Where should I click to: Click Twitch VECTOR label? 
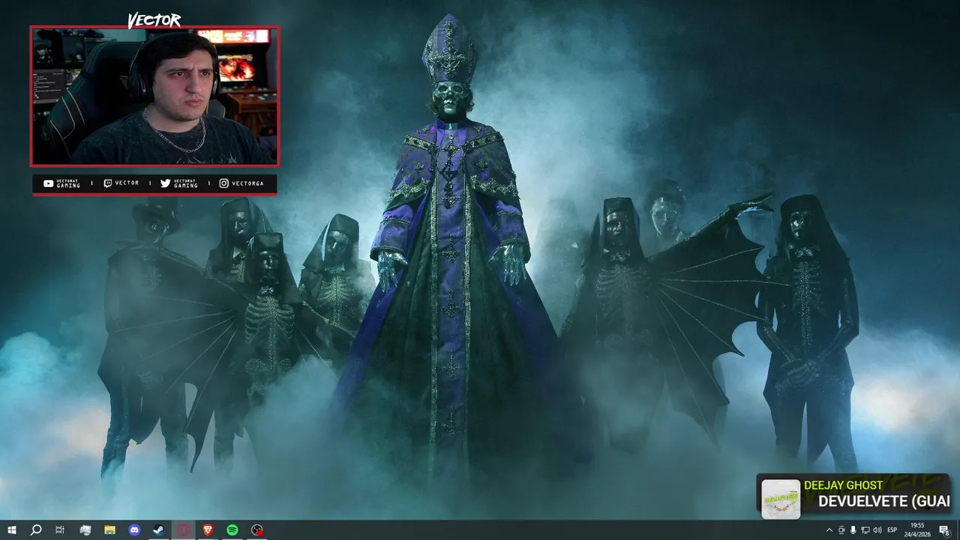121,183
